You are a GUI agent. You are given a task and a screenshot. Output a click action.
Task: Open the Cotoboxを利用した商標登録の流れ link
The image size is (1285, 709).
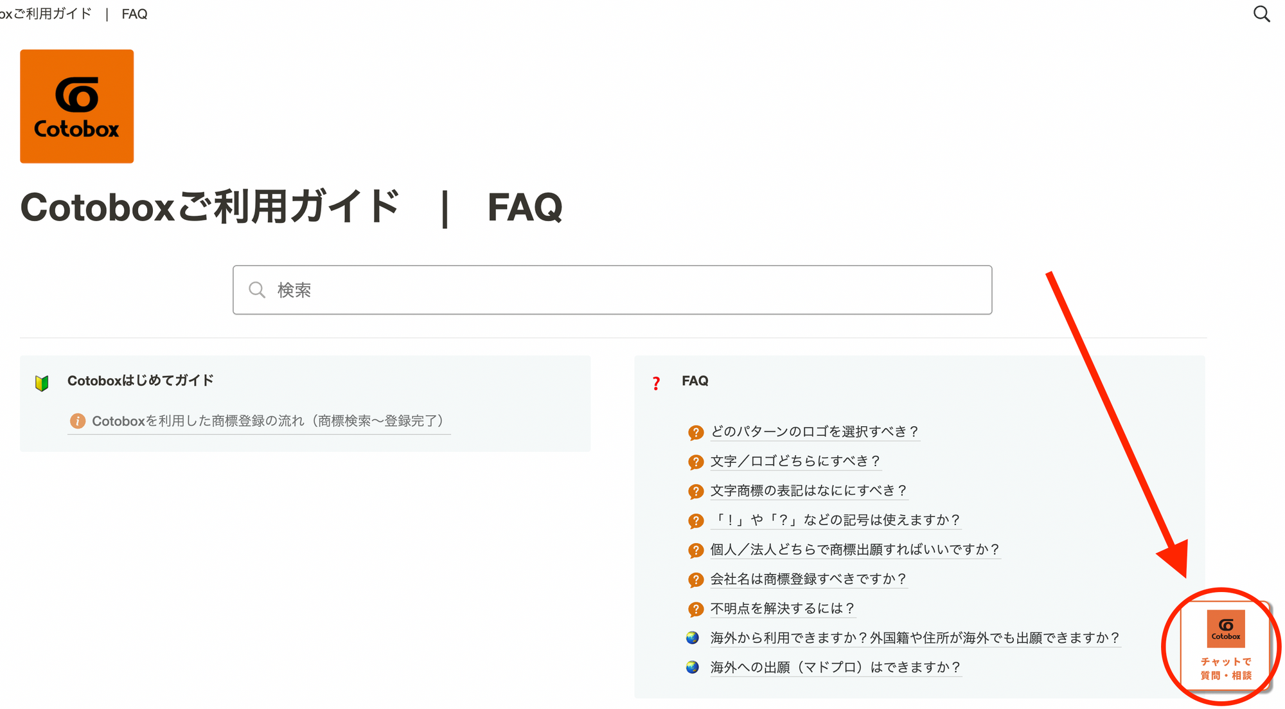[x=267, y=421]
